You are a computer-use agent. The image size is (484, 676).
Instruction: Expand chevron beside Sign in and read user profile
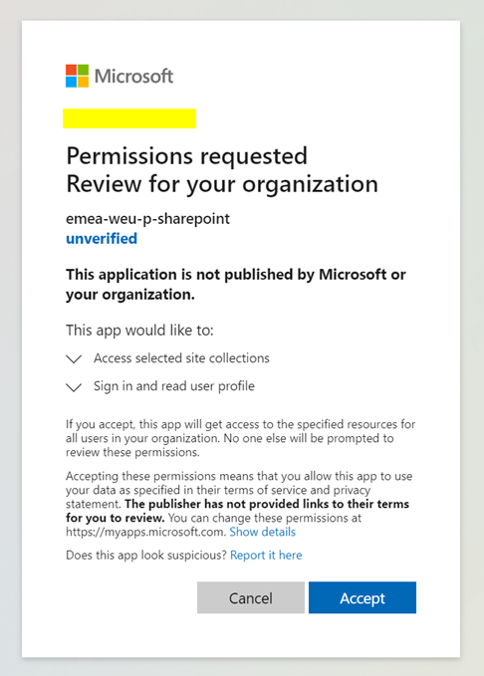pyautogui.click(x=74, y=387)
